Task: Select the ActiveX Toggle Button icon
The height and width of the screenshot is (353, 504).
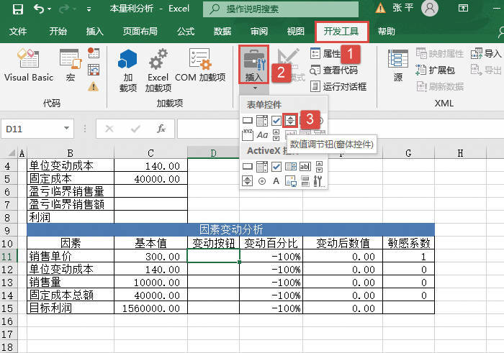Action: click(x=305, y=181)
